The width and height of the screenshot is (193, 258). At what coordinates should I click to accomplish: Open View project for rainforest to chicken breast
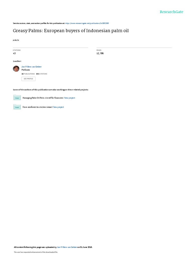[58, 107]
